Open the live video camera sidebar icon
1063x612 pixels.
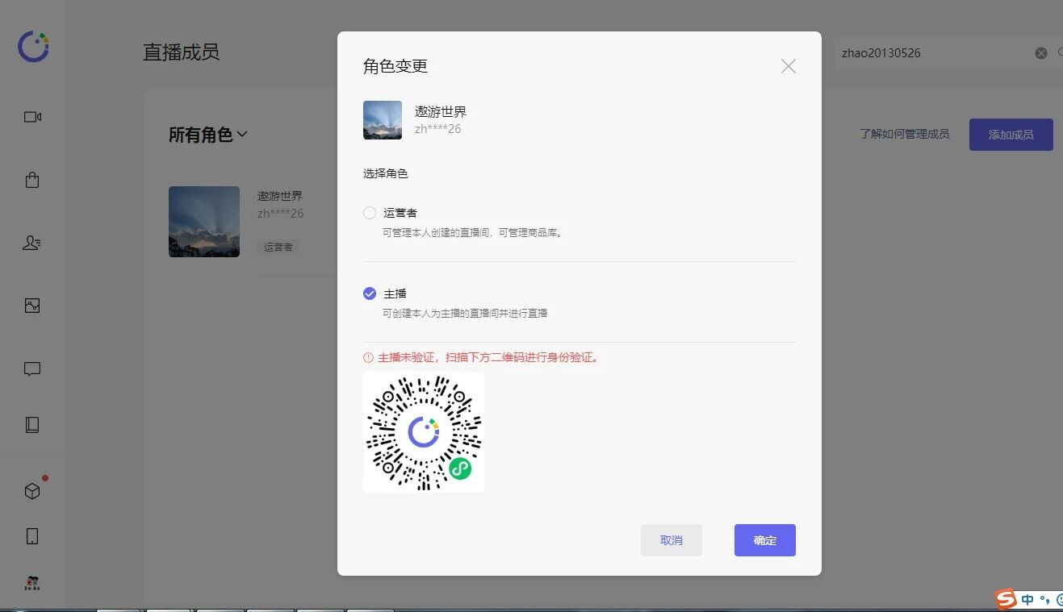(32, 117)
